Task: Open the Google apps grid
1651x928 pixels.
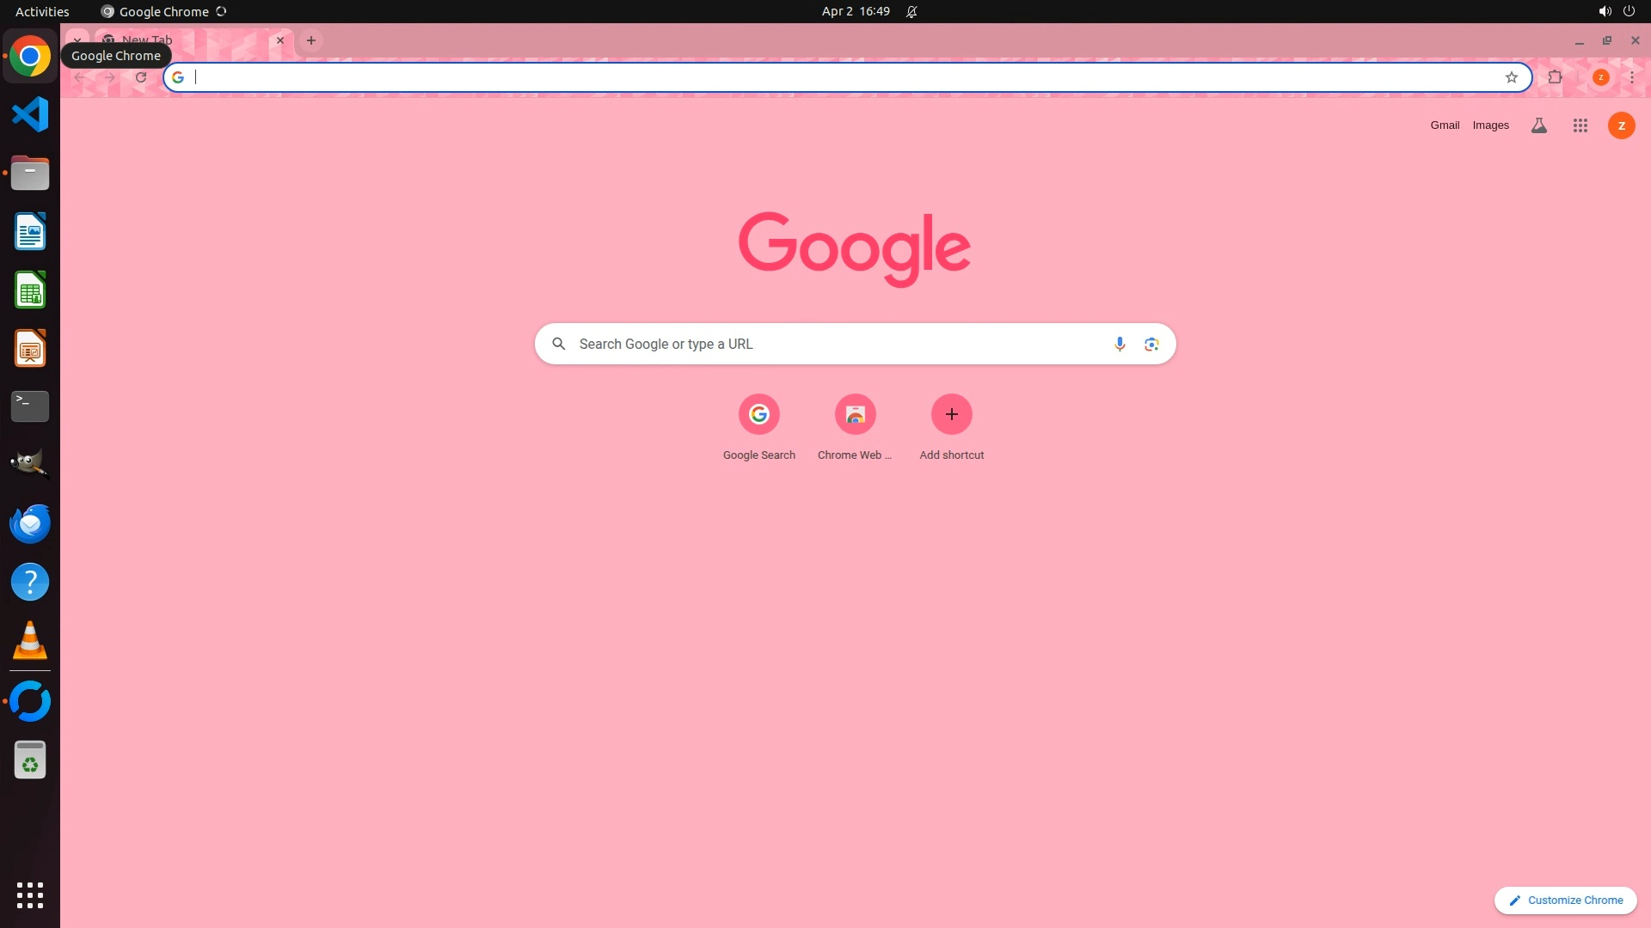Action: pos(1580,125)
